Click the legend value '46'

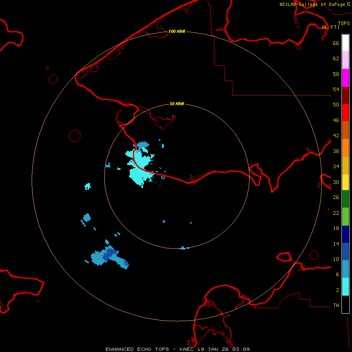tap(336, 120)
